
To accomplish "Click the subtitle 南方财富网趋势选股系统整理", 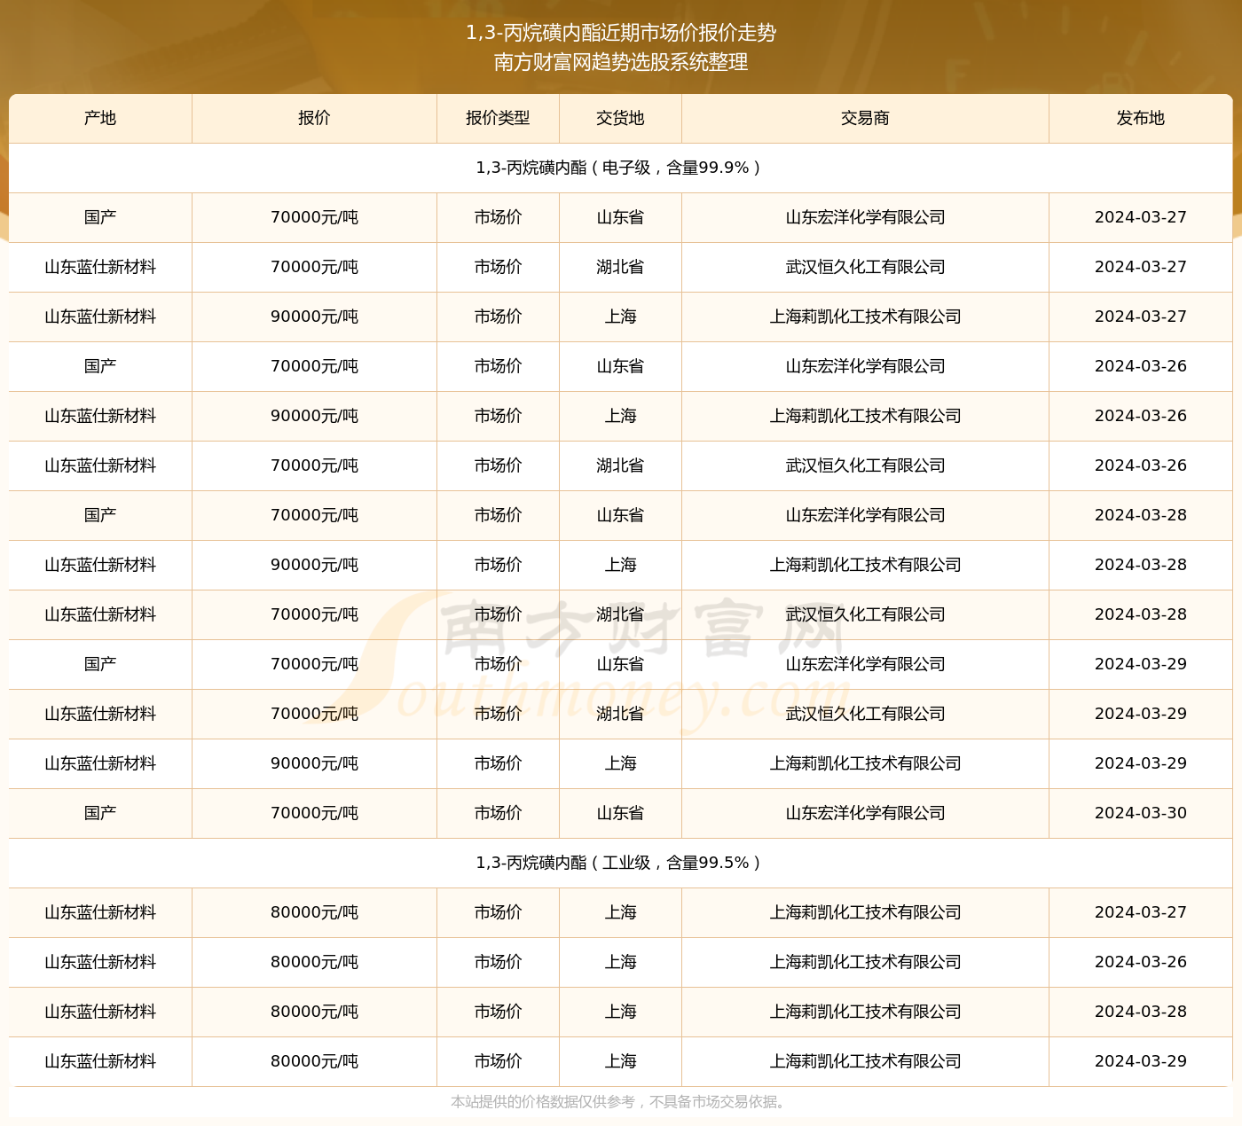I will coord(621,62).
